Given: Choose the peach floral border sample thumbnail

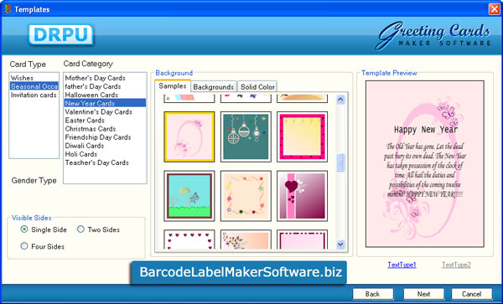Looking at the screenshot, I should tap(246, 196).
